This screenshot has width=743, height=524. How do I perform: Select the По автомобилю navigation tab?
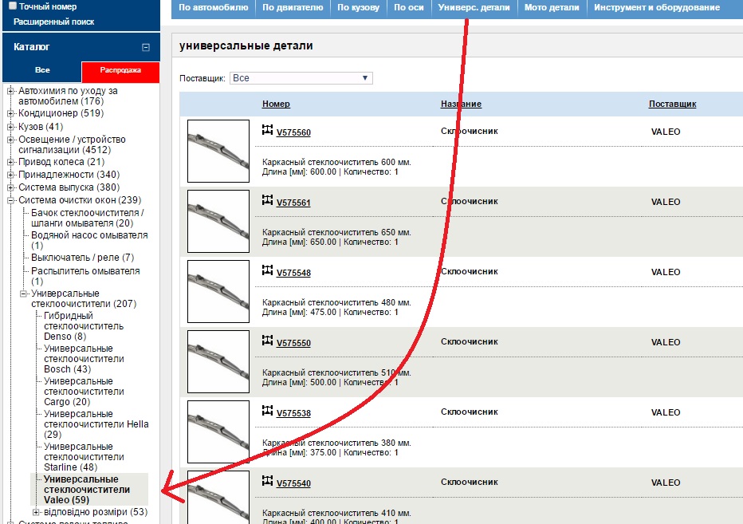212,8
